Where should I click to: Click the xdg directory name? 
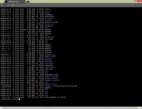[x=46, y=92]
